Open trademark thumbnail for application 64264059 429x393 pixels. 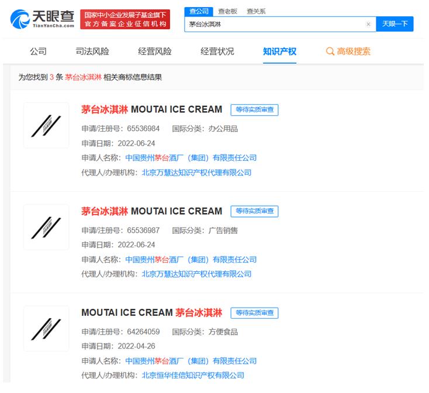[46, 329]
